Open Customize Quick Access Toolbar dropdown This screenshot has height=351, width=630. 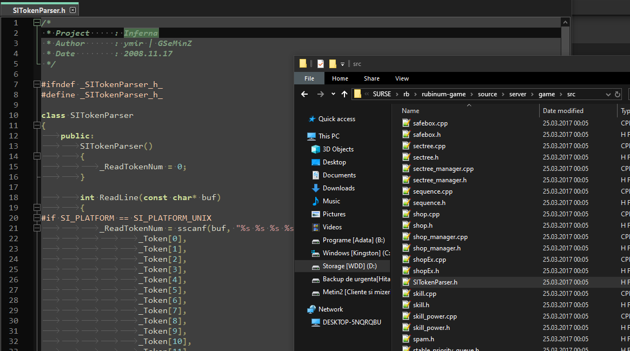(x=342, y=64)
